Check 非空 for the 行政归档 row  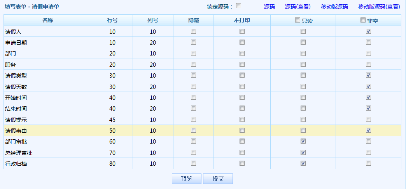(368, 163)
